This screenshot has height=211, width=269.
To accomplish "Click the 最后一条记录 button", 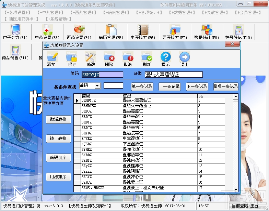I will (x=226, y=87).
